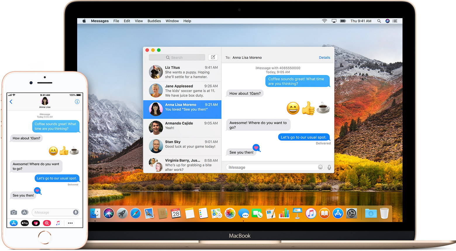456x251 pixels.
Task: Open Spotlight search in the menu bar
Action: click(x=379, y=21)
